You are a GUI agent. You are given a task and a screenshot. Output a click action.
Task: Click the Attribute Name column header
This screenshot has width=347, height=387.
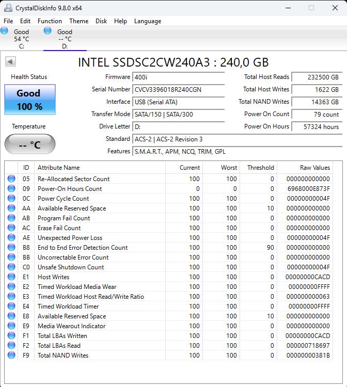pos(100,168)
